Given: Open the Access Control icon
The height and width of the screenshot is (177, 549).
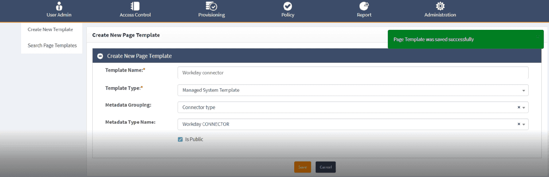Looking at the screenshot, I should tap(135, 6).
